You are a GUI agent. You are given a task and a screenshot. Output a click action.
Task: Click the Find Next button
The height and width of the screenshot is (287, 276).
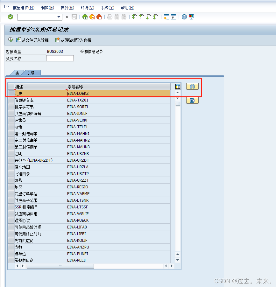point(192,100)
